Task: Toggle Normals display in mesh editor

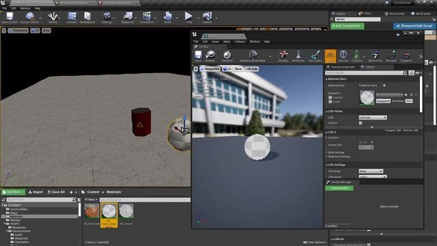Action: coord(391,56)
